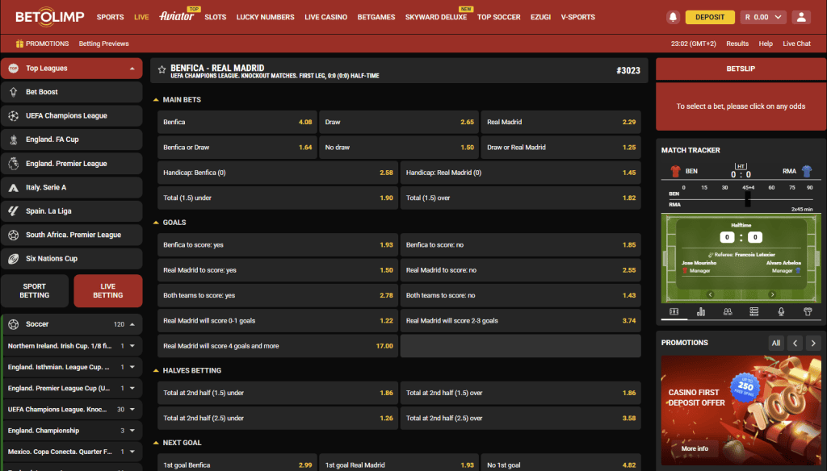This screenshot has height=471, width=827.
Task: Select Italy. Serie A league
Action: click(72, 187)
